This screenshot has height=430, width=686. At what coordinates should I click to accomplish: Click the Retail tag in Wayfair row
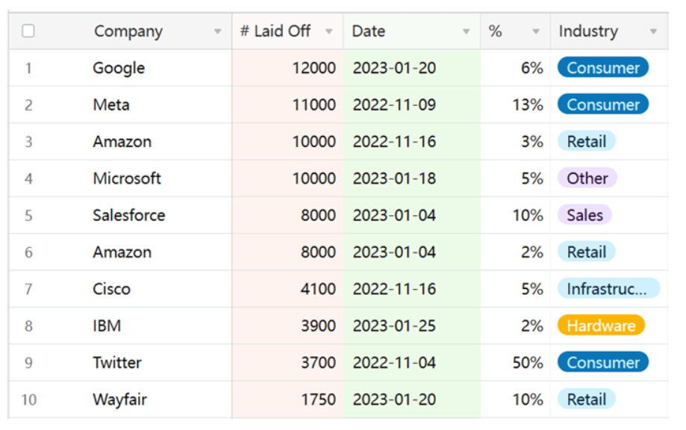pos(586,399)
